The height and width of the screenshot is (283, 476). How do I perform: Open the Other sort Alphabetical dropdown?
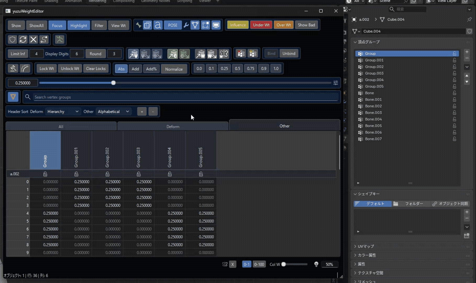point(113,112)
